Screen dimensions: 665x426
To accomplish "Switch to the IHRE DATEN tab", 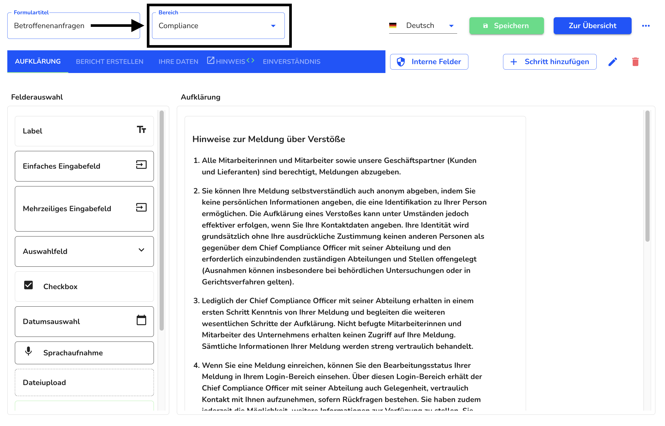I will click(x=178, y=62).
